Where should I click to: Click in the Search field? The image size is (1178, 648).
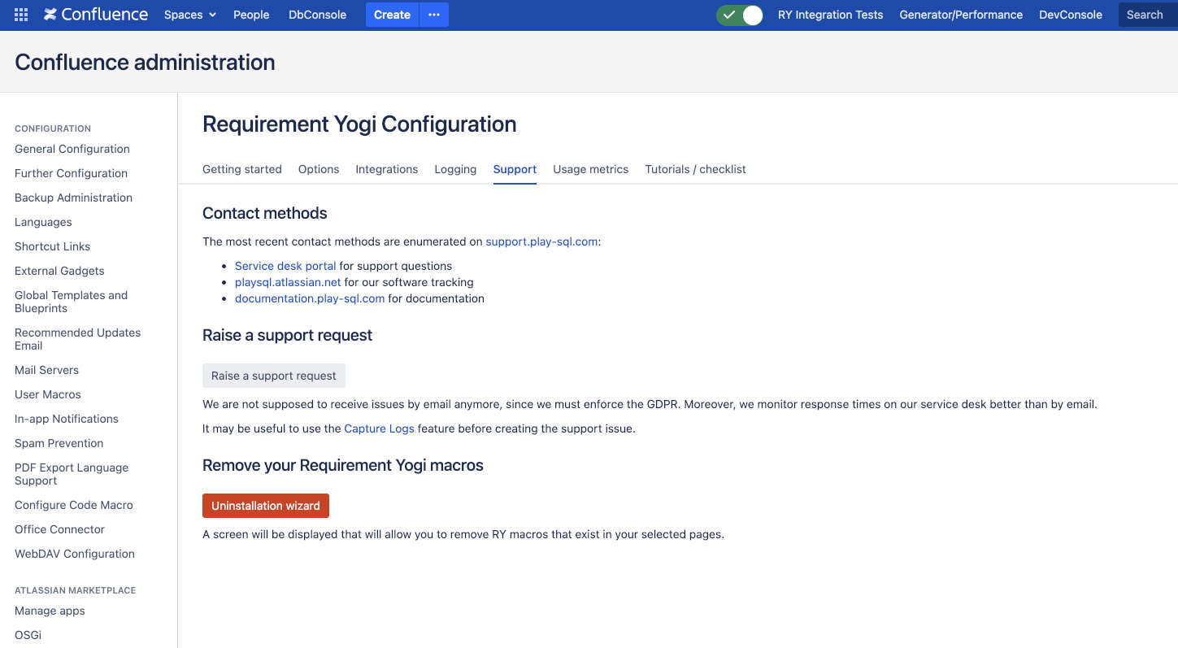pyautogui.click(x=1145, y=15)
